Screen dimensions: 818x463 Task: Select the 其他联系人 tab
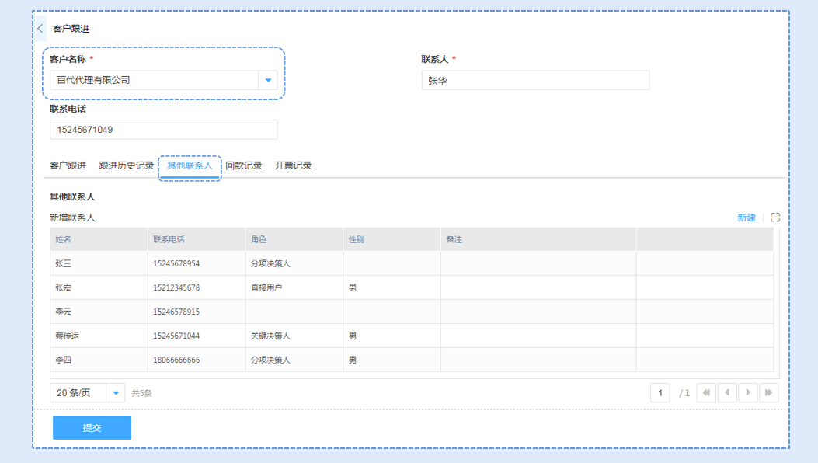tap(190, 165)
